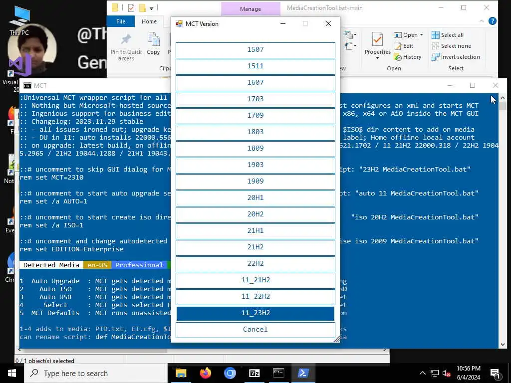Screen dimensions: 511x383
Task: Open Chromium browser taskbar icon
Action: (230, 373)
